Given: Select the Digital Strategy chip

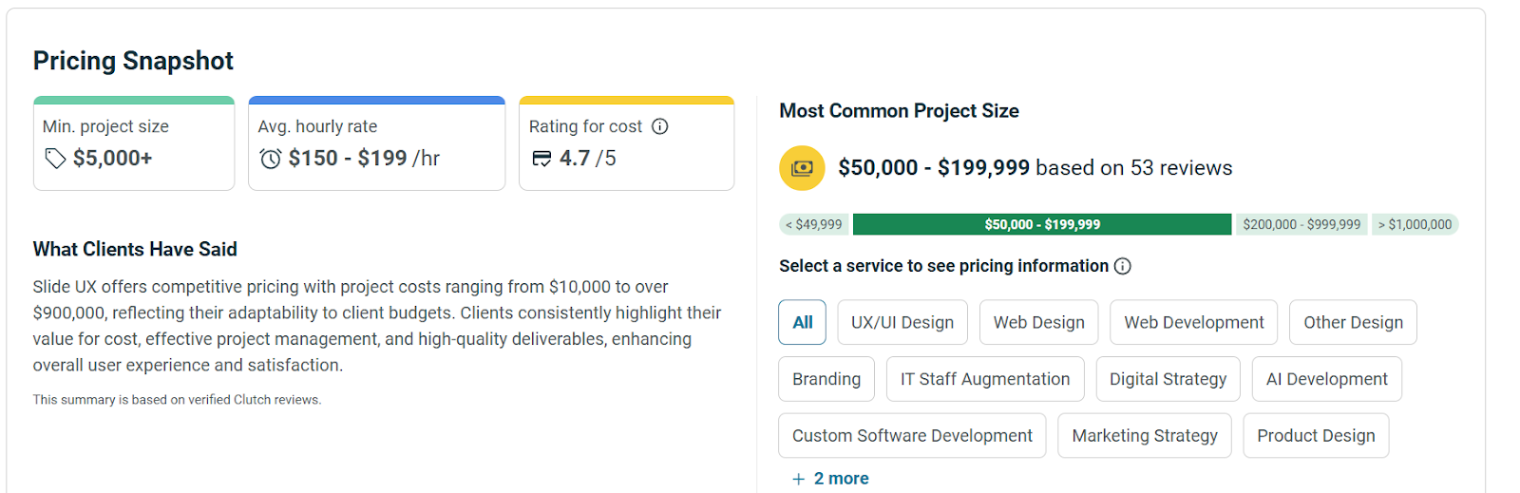Looking at the screenshot, I should coord(1168,379).
